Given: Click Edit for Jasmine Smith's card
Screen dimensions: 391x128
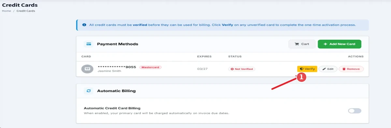Looking at the screenshot, I should (x=328, y=69).
